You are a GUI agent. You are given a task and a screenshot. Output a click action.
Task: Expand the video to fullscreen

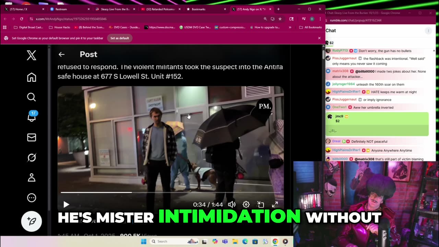click(275, 204)
